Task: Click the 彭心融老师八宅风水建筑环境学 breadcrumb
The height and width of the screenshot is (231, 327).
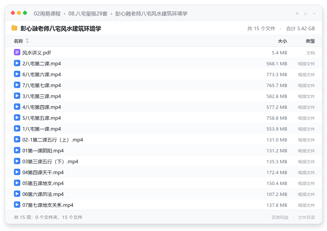Action: pos(151,14)
